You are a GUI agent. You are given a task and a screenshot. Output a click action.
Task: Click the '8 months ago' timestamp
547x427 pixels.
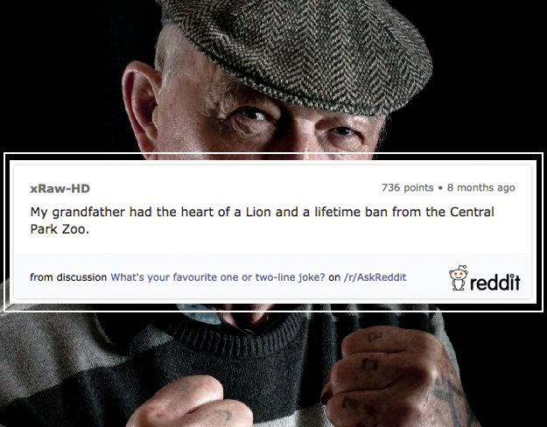[481, 187]
